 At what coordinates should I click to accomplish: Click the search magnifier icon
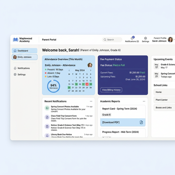click(105, 40)
